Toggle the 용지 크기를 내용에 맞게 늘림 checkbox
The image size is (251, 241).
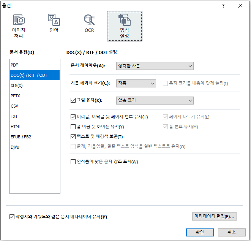165,84
